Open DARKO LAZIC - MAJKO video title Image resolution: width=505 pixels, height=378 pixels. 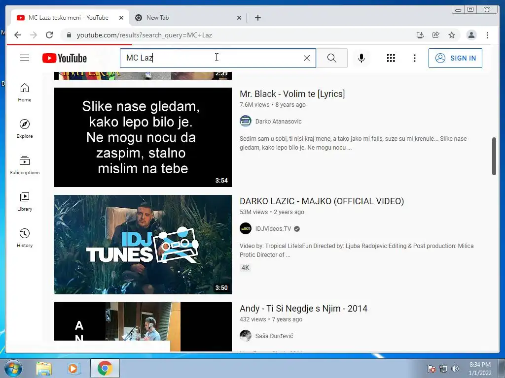(x=322, y=201)
